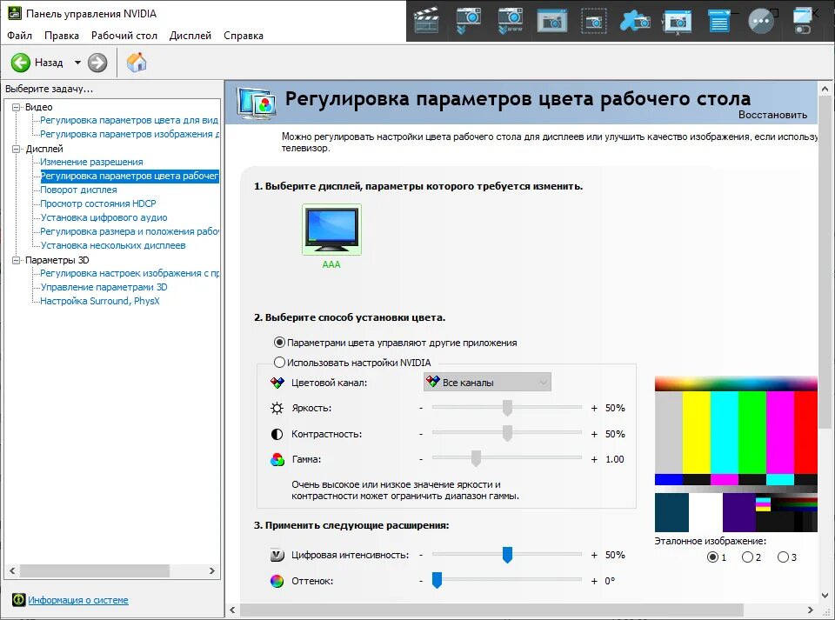Click the hue color wheel icon next to Оттенок
The image size is (835, 620).
pyautogui.click(x=277, y=581)
